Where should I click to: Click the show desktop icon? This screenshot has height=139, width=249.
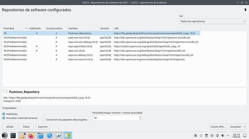[245, 135]
